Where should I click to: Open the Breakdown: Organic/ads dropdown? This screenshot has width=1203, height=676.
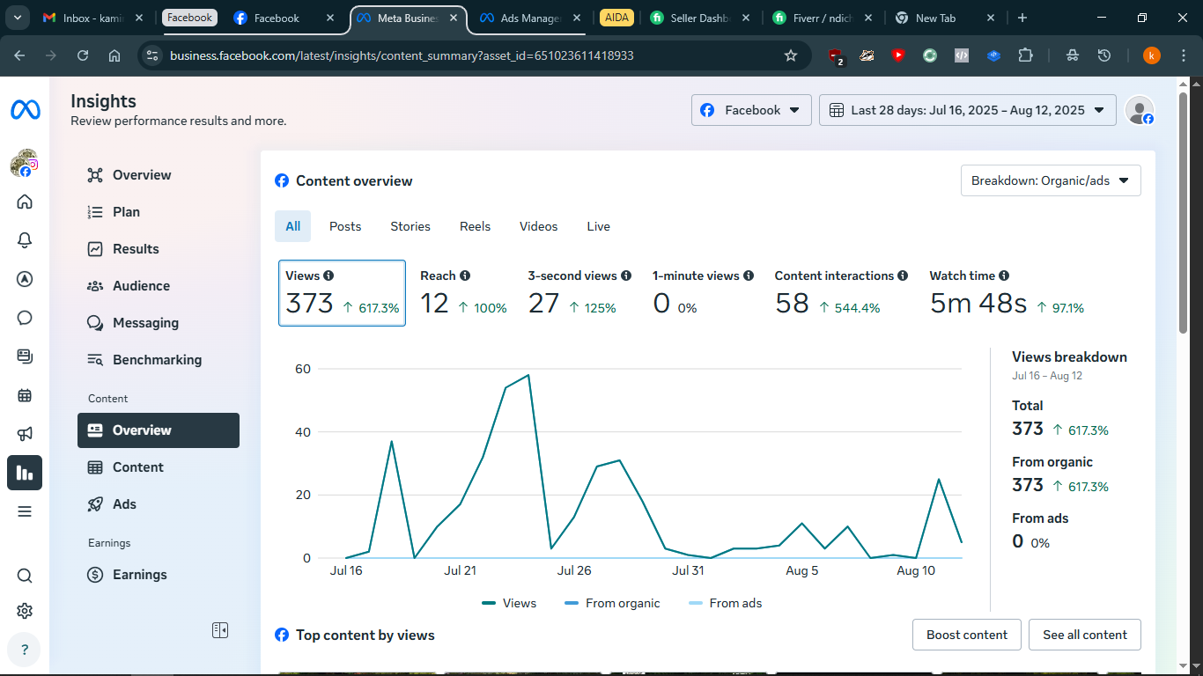(1050, 180)
